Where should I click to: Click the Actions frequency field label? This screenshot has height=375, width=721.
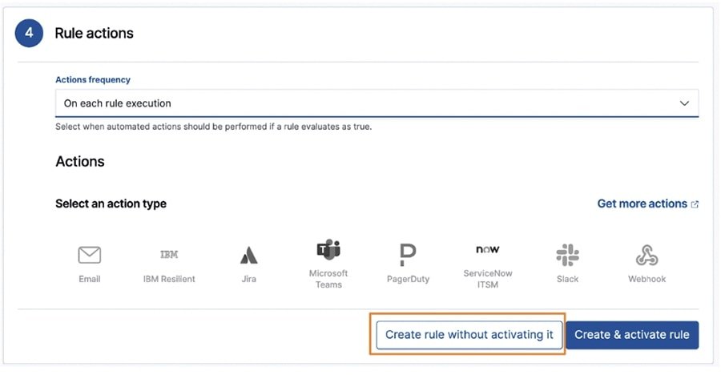93,80
